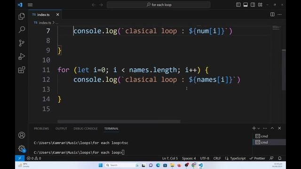The width and height of the screenshot is (301, 169).
Task: Open the hamburger application menu
Action: point(30,5)
